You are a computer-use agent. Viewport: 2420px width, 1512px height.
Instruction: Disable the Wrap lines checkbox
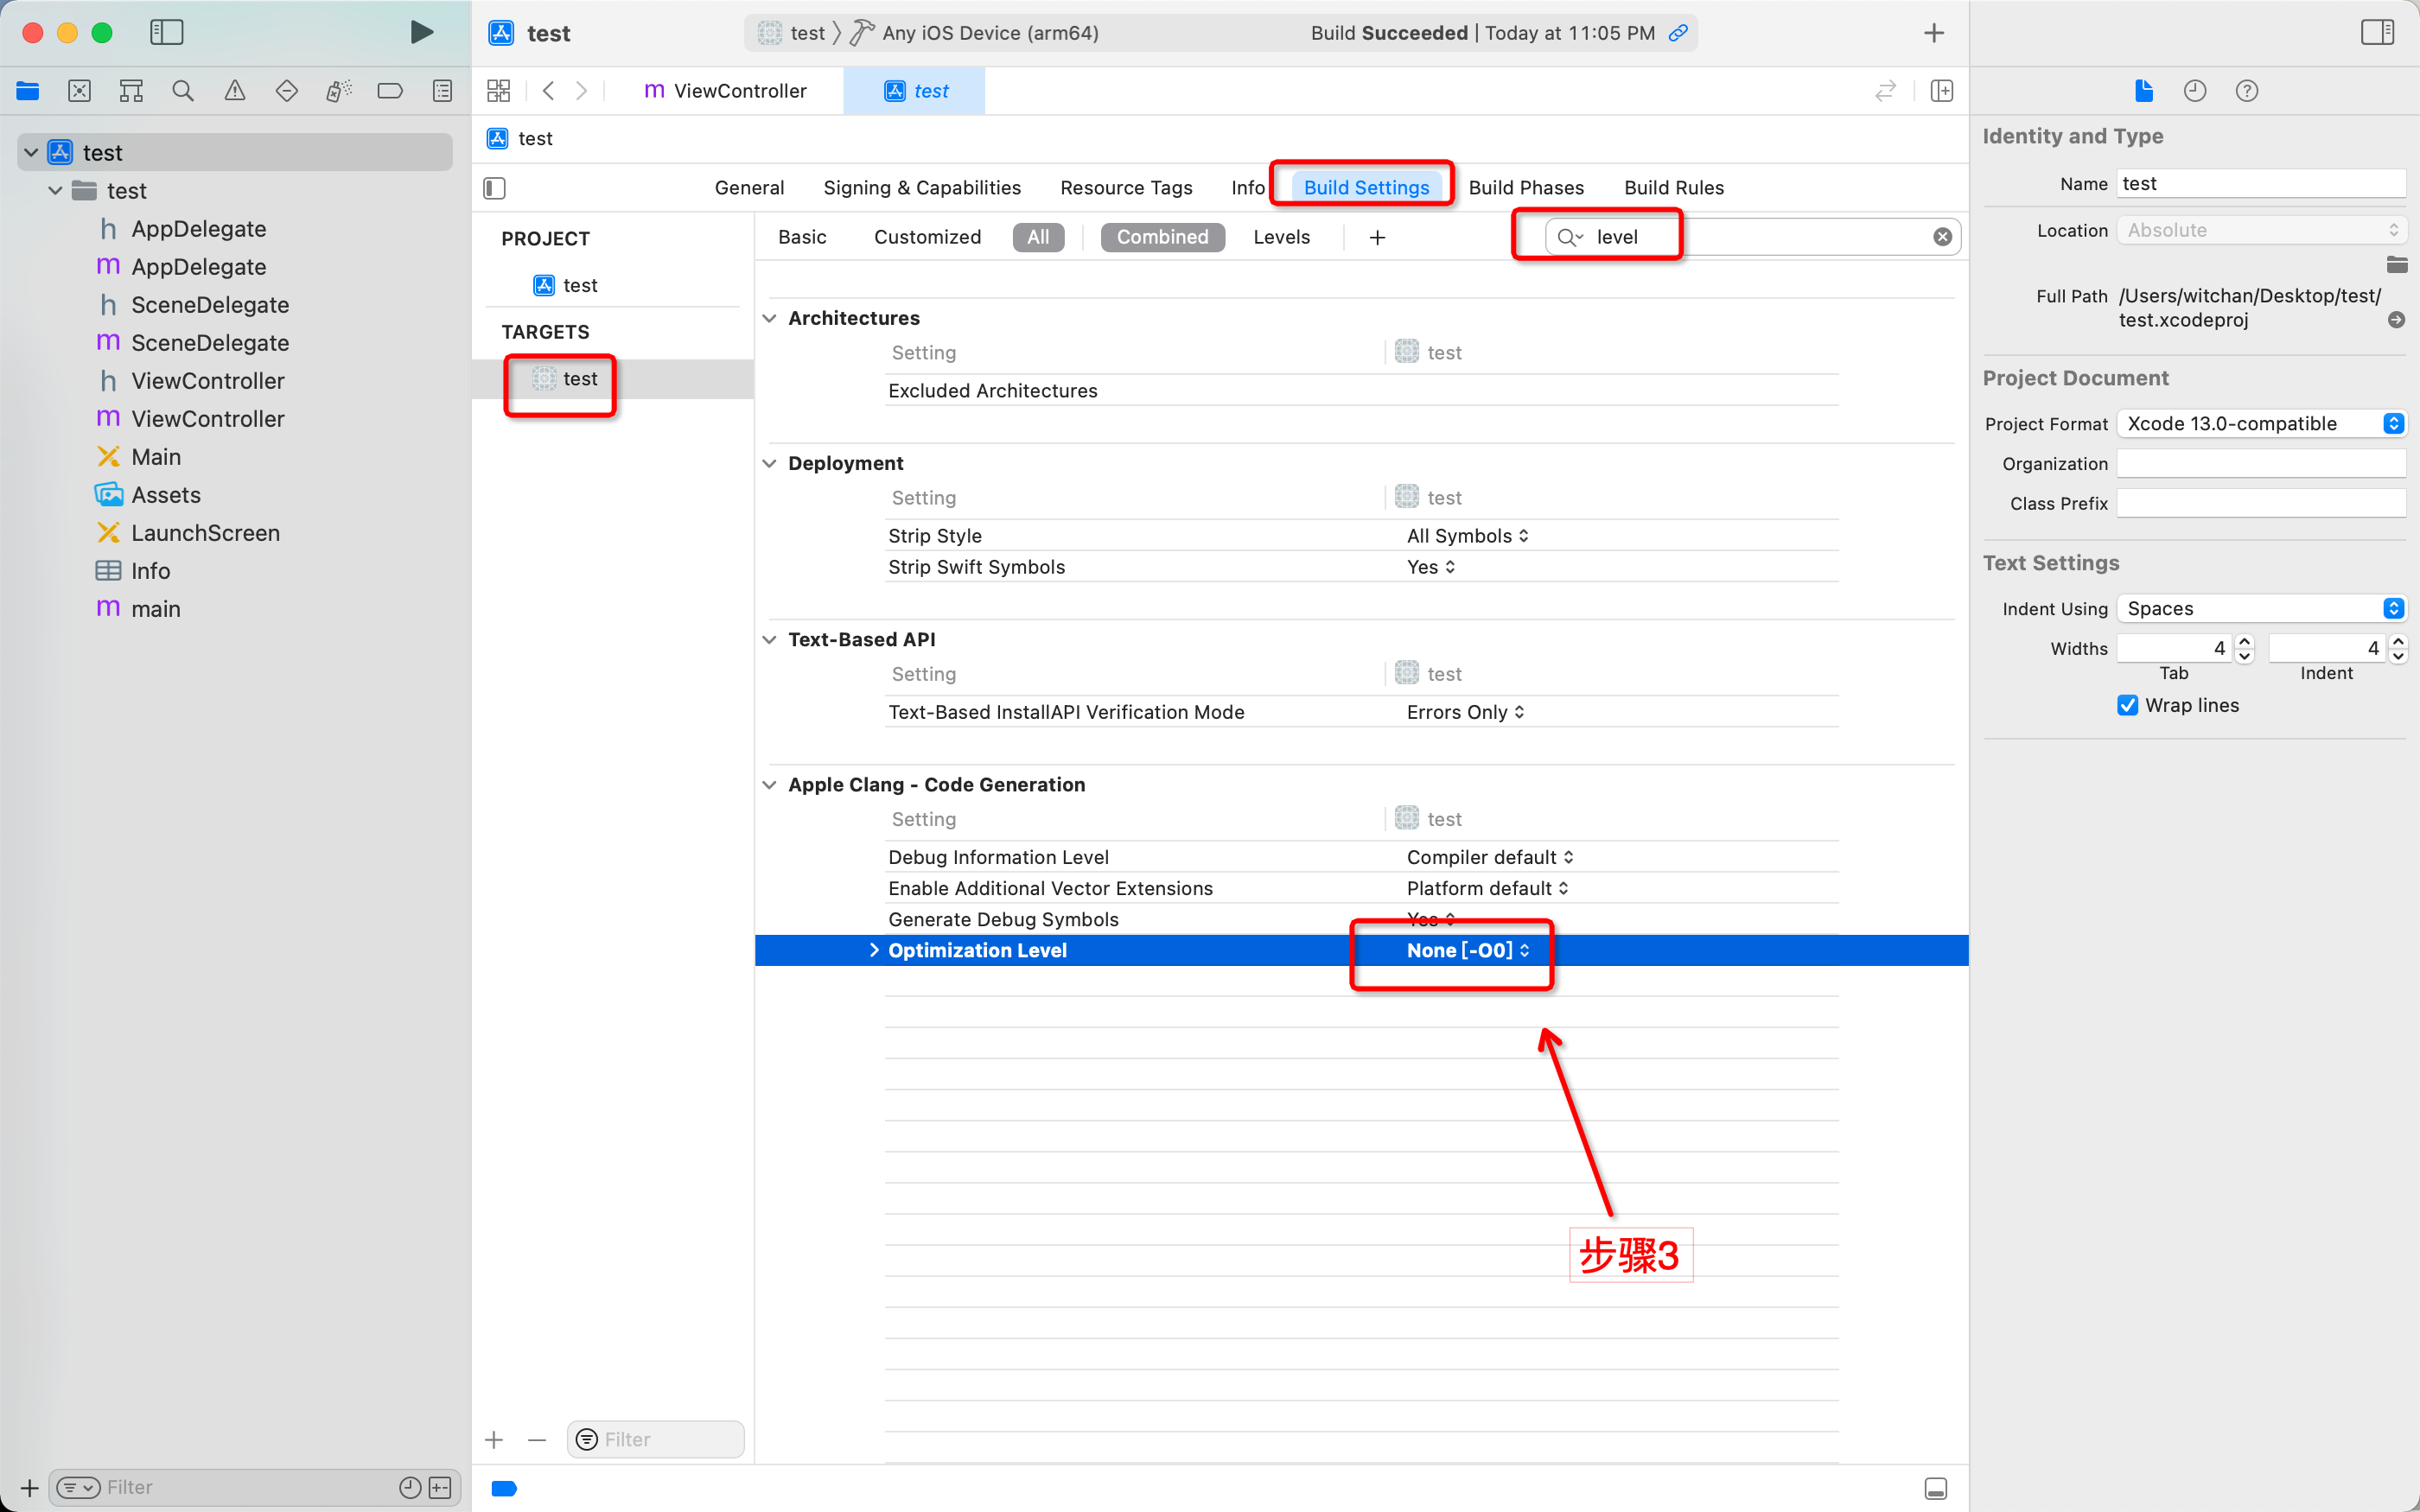tap(2126, 705)
